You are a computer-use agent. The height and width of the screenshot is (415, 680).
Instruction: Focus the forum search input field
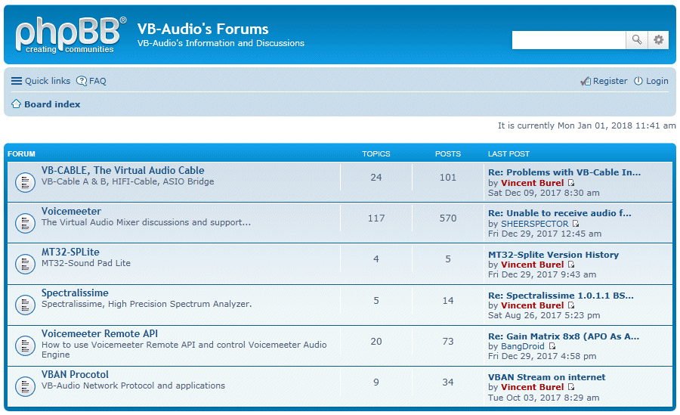click(568, 40)
